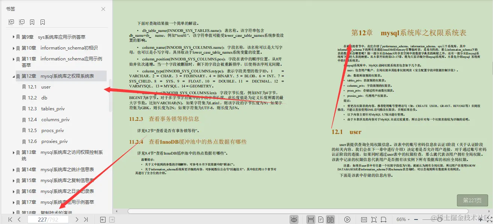Viewport: 493px width, 224px height.
Task: Click the 1:1 actual size icon
Action: [x=364, y=219]
